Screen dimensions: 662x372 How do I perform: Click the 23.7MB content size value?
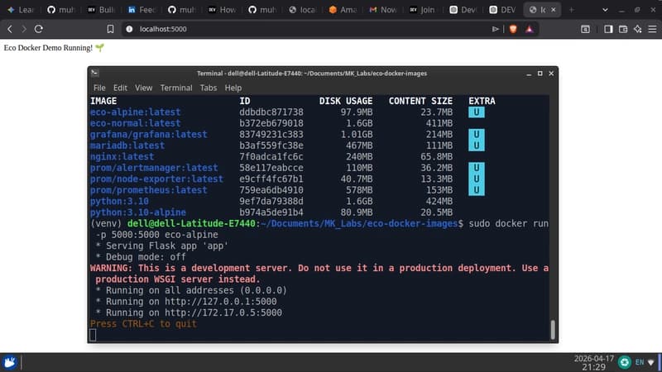coord(437,112)
